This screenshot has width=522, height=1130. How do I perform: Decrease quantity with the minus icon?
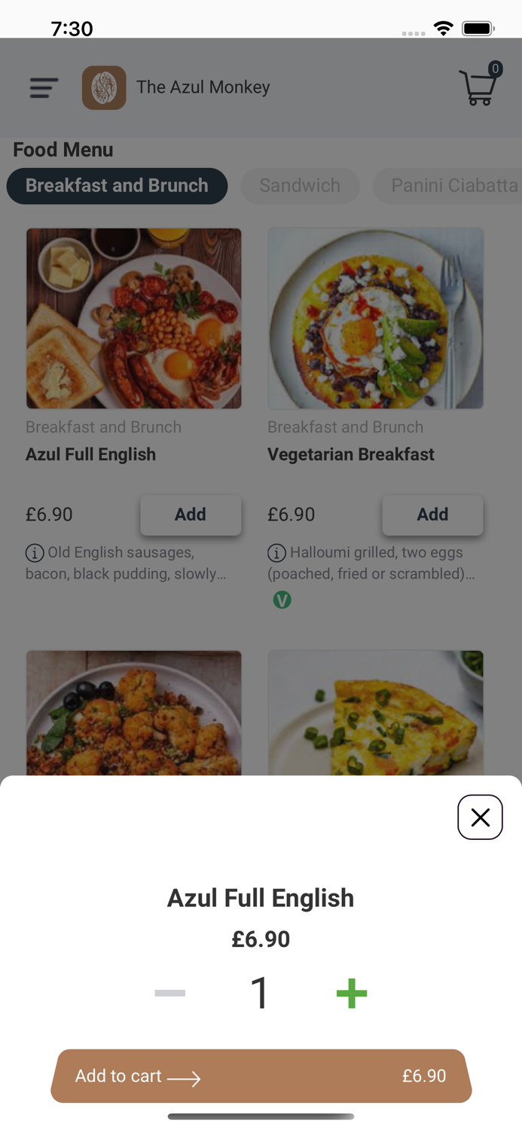click(x=170, y=993)
